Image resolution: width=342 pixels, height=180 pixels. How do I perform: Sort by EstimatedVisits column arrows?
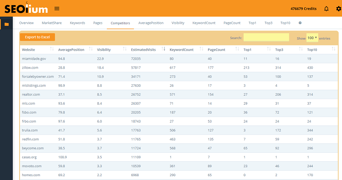point(163,49)
